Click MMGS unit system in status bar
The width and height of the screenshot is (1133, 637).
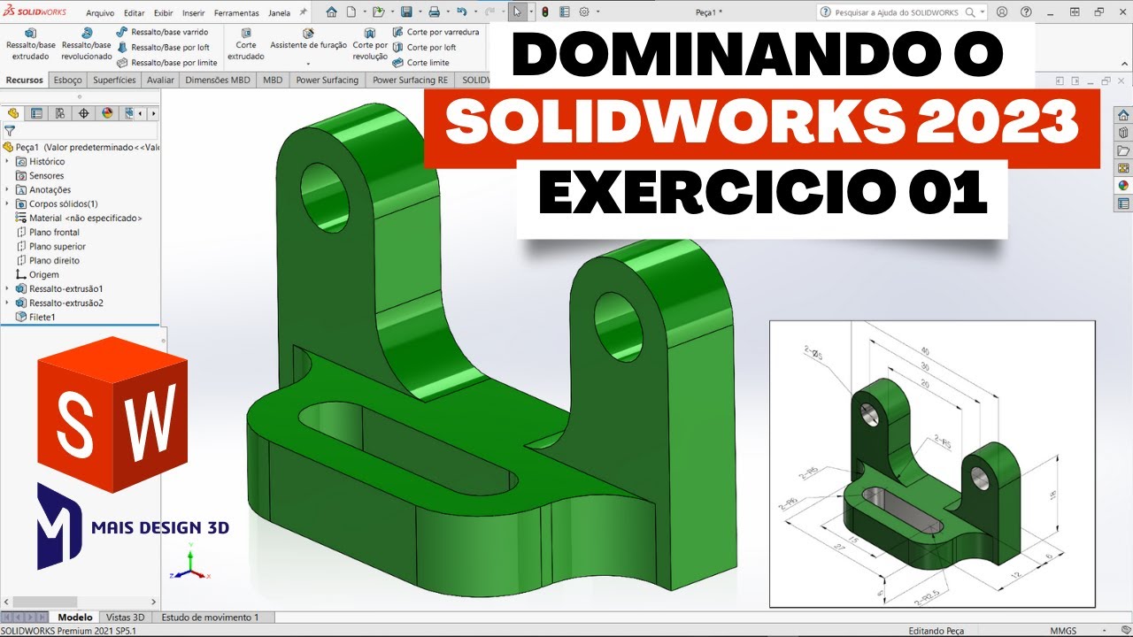(1063, 631)
